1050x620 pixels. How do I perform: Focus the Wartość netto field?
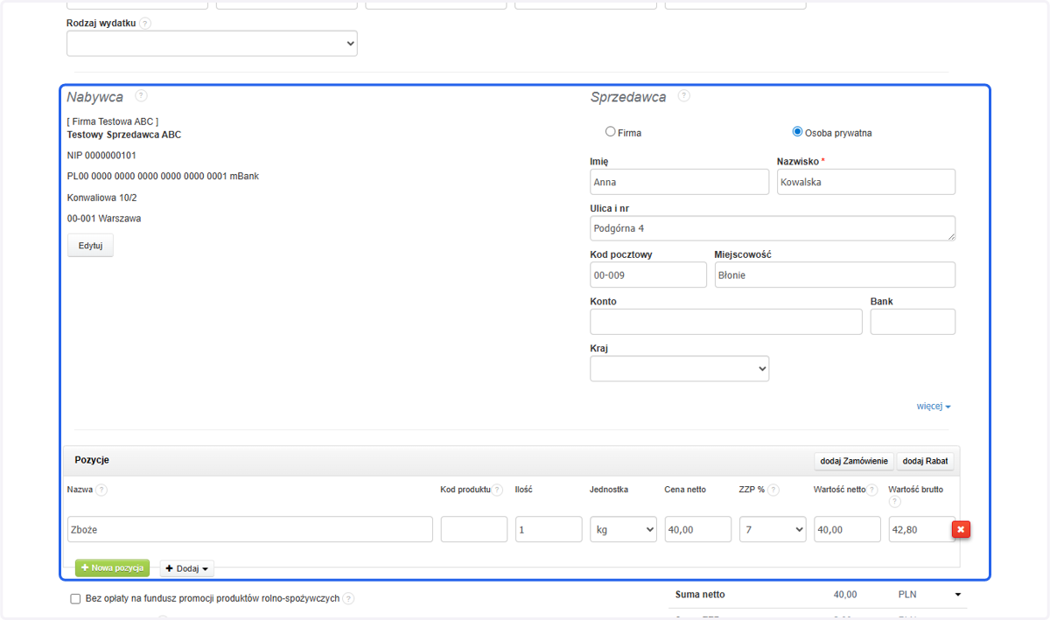point(847,529)
